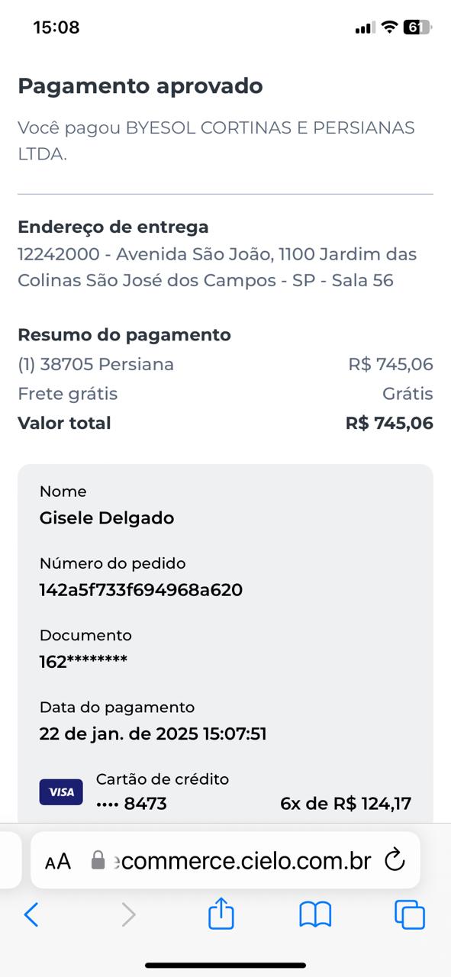Tap the 15:08 clock in status bar
The image size is (451, 977).
point(56,27)
